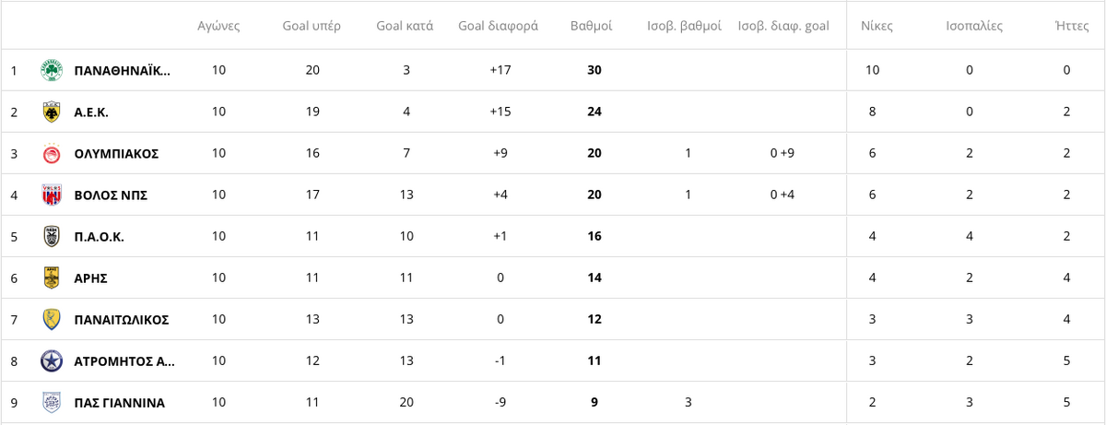The height and width of the screenshot is (425, 1106).
Task: Click the Olympiakos red crest icon
Action: 52,153
